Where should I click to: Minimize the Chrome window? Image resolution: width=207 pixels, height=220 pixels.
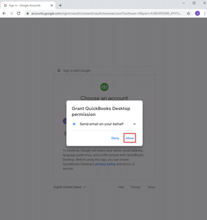tap(184, 3)
